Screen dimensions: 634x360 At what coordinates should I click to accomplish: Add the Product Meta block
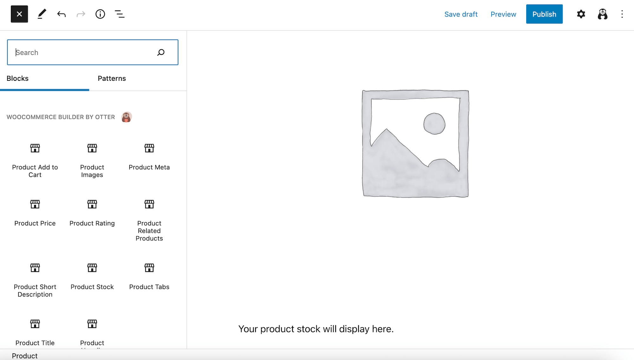149,155
